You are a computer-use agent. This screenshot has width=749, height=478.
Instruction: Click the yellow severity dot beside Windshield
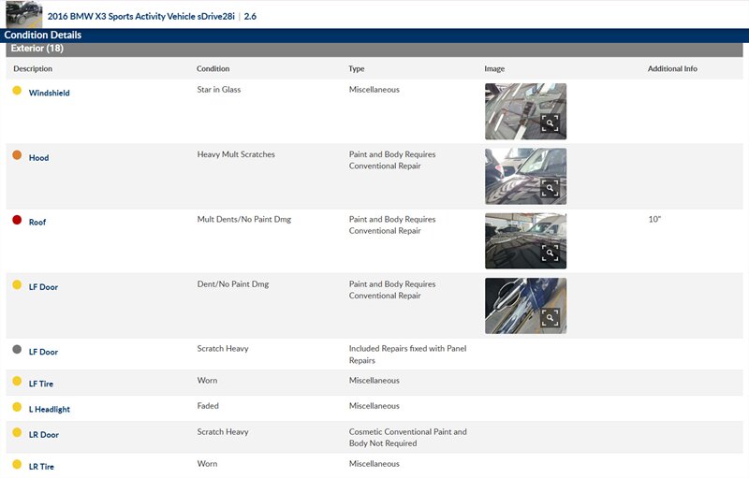coord(17,91)
